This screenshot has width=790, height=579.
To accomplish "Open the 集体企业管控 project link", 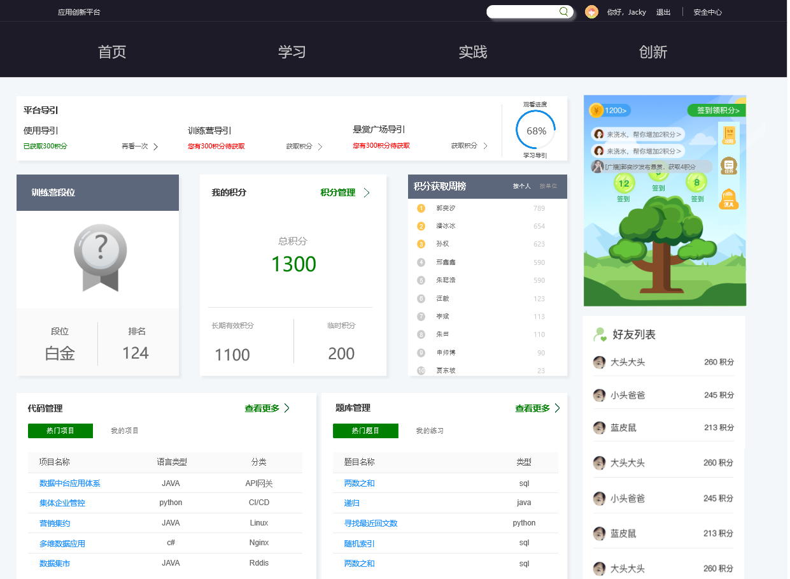I will point(62,503).
